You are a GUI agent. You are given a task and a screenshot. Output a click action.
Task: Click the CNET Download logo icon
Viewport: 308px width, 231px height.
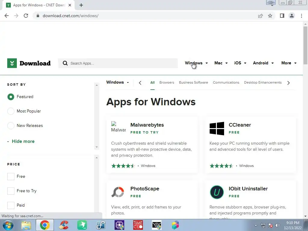coord(12,63)
